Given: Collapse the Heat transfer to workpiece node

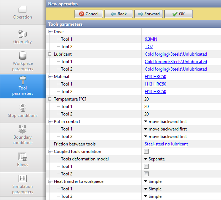Looking at the screenshot, I should point(50,181).
